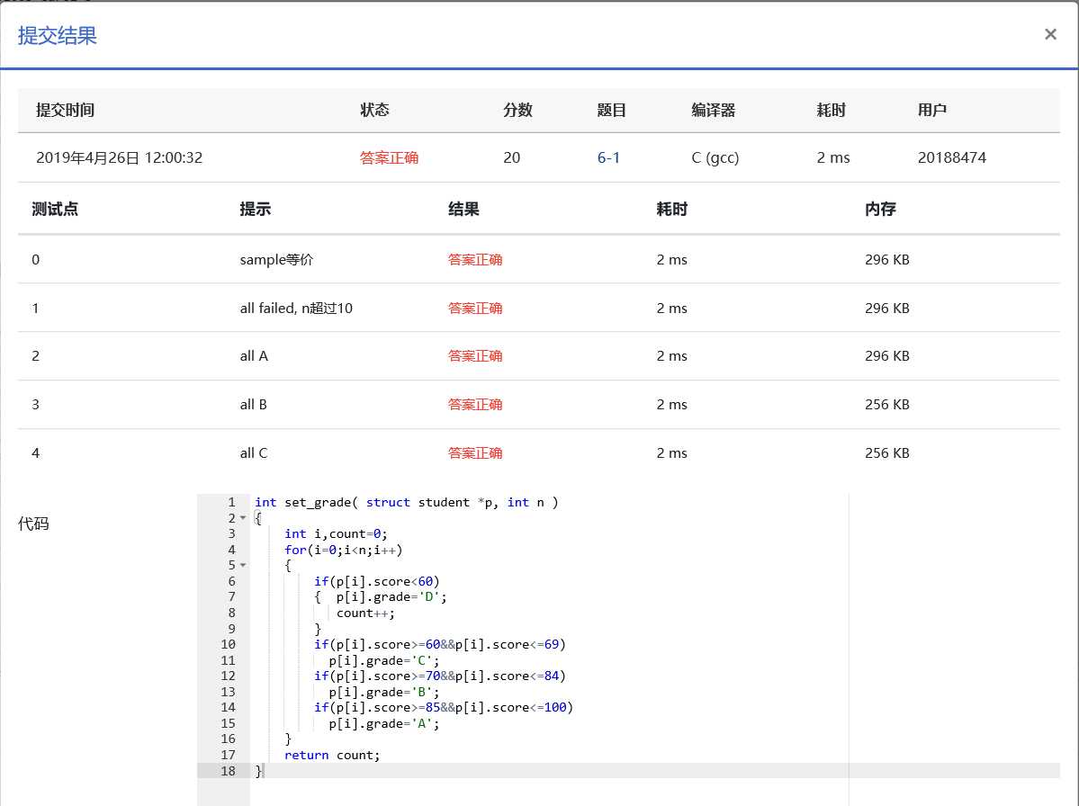Click code line number 18 in gutter
Viewport: 1079px width, 806px height.
click(x=228, y=771)
